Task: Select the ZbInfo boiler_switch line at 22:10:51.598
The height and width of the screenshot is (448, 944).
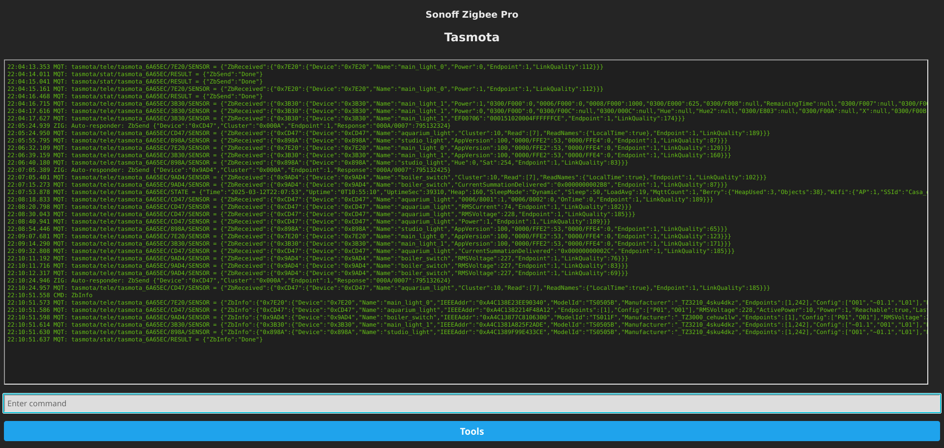Action: tap(467, 317)
